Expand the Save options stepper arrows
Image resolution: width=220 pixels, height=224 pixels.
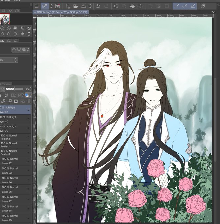tap(90, 6)
